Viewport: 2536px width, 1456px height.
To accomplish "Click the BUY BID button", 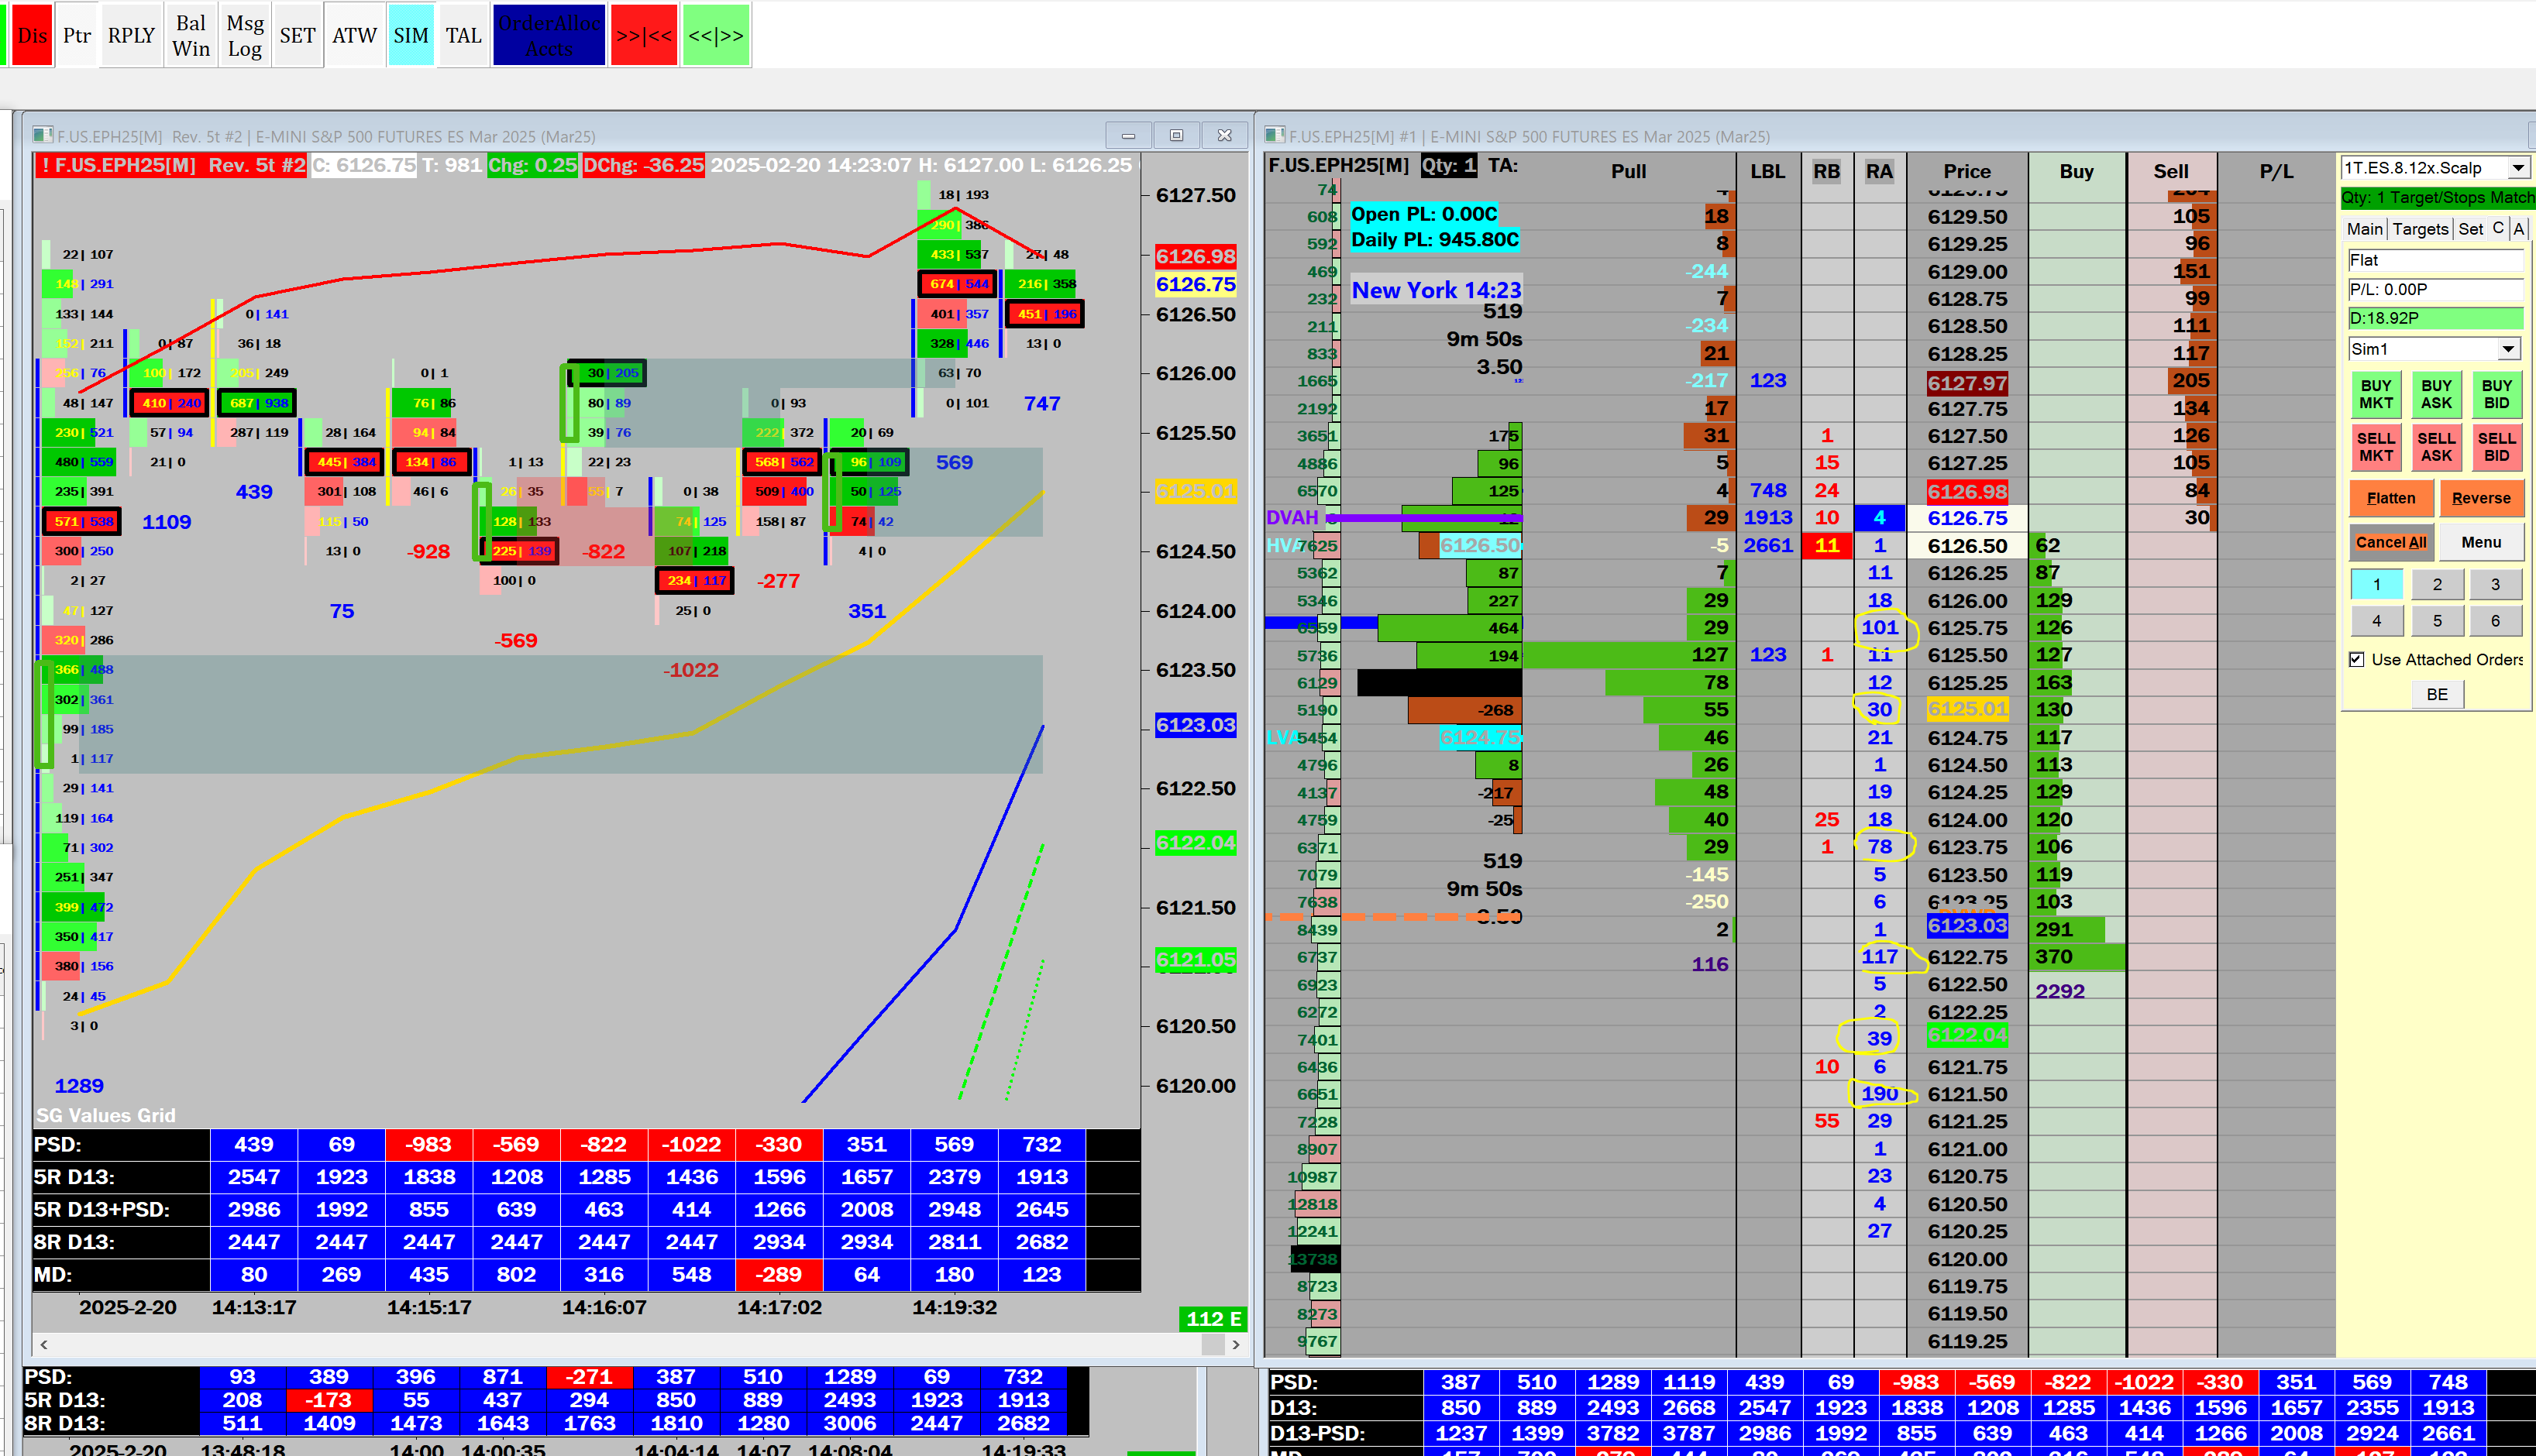I will 2496,394.
